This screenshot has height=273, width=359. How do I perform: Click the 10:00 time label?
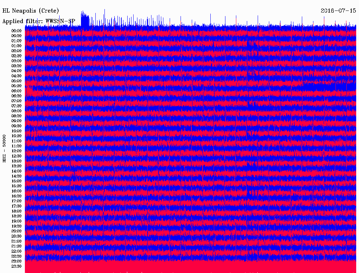coord(16,131)
